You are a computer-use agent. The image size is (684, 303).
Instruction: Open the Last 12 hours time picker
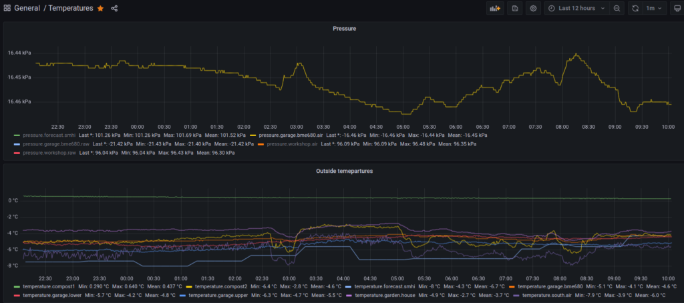(x=576, y=8)
